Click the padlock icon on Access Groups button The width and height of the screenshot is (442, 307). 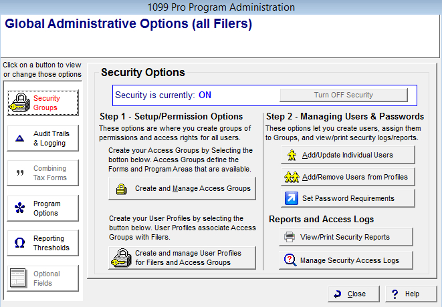122,190
